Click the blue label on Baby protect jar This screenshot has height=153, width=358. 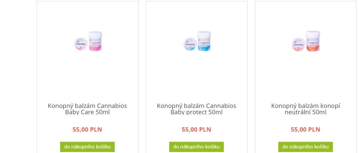[204, 45]
